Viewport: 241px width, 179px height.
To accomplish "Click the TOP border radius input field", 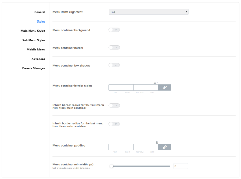I will [x=115, y=87].
